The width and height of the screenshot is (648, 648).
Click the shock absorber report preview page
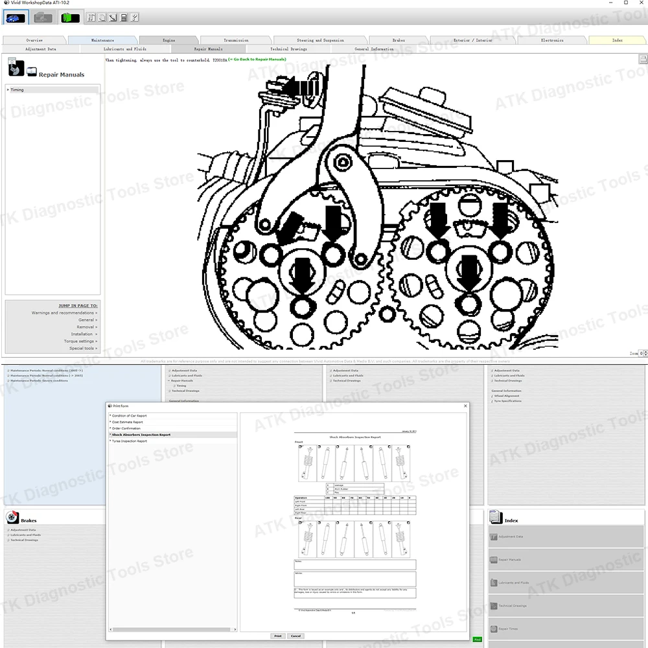click(x=354, y=522)
